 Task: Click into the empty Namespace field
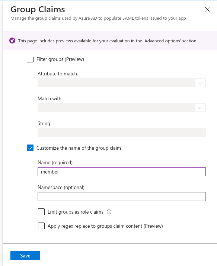[122, 197]
